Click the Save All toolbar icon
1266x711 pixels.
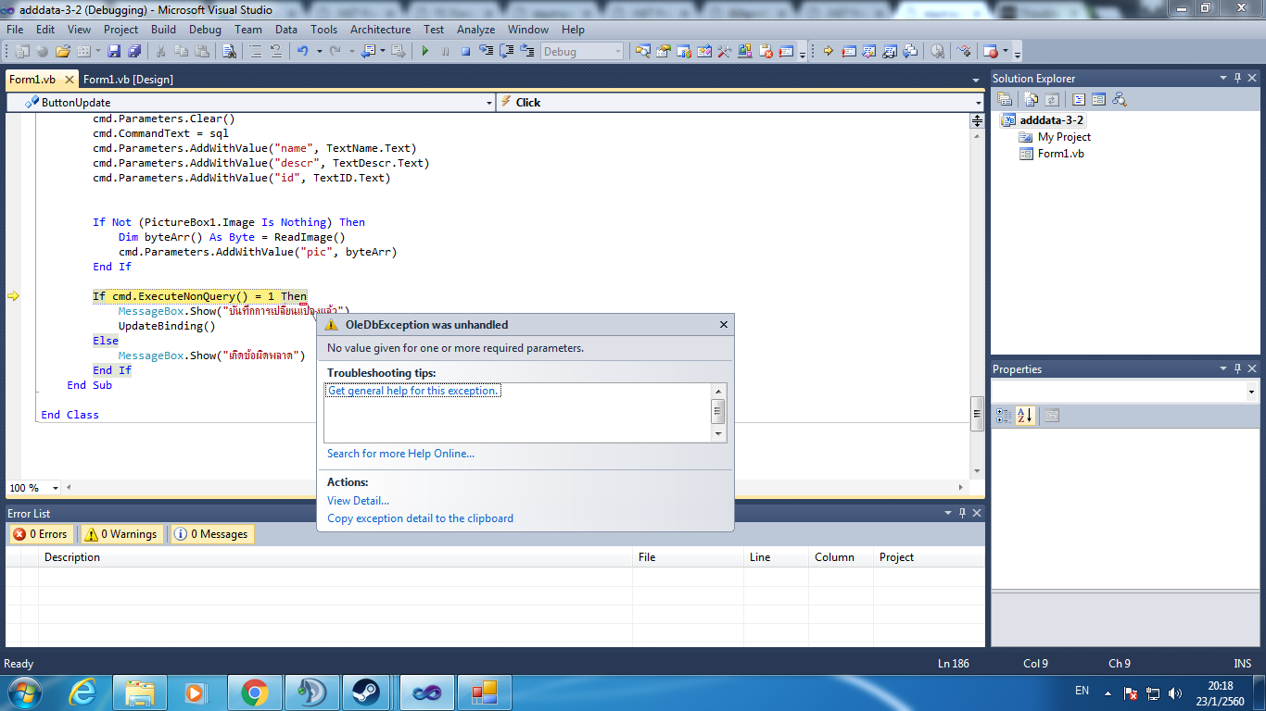point(134,52)
